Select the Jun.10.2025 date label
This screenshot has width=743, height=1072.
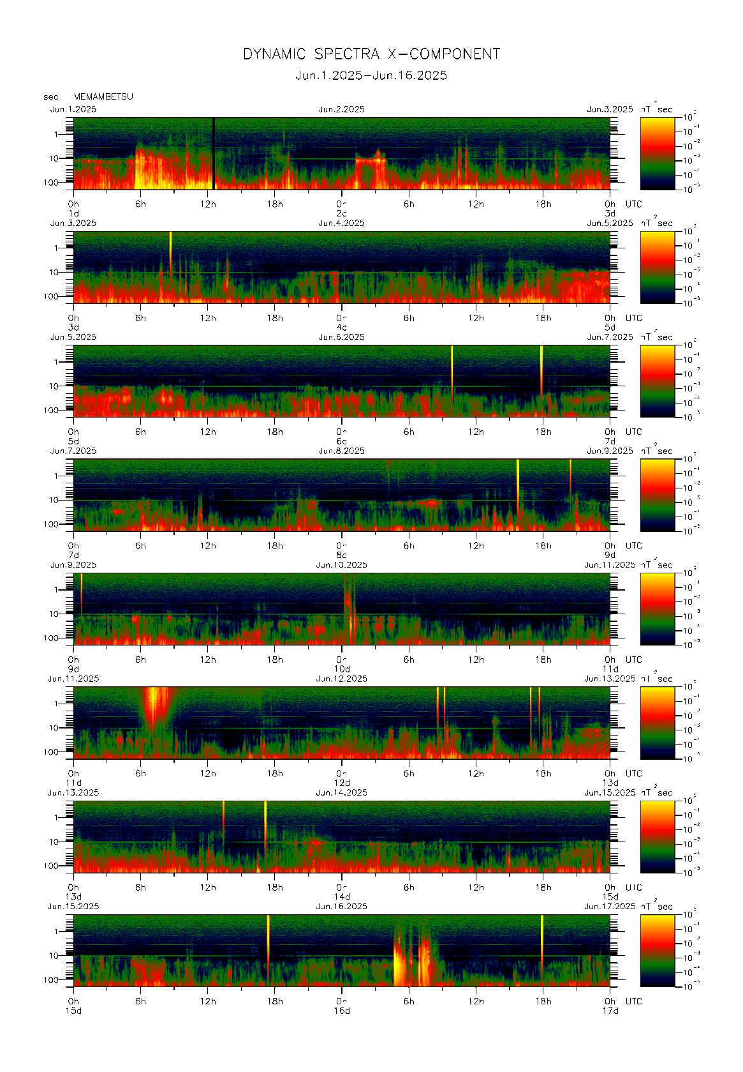[x=342, y=565]
